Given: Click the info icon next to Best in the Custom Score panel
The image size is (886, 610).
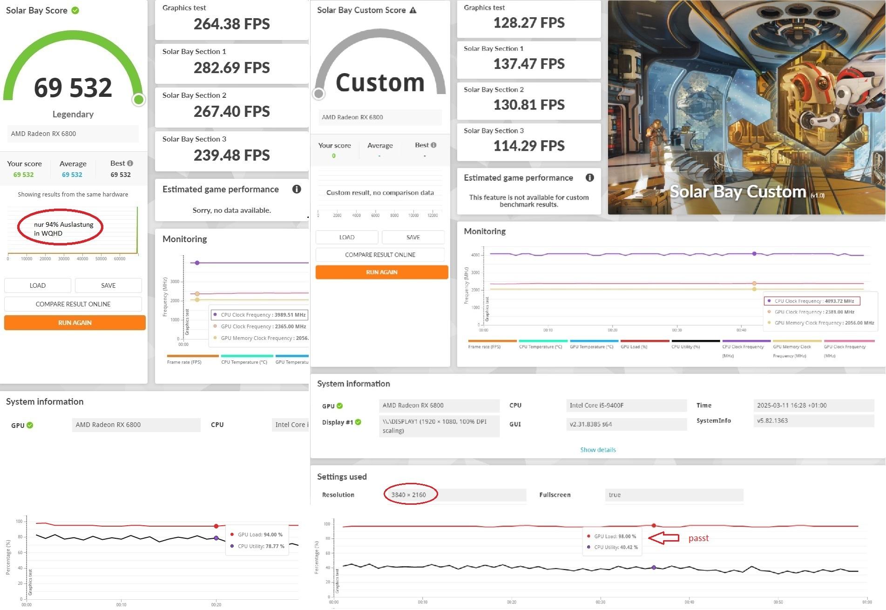Looking at the screenshot, I should (433, 145).
